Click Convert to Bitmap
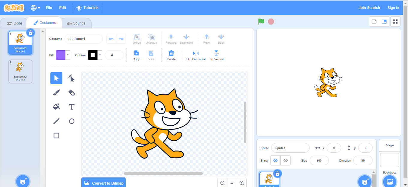 (103, 183)
